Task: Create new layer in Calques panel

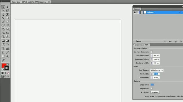Action: [x=176, y=41]
